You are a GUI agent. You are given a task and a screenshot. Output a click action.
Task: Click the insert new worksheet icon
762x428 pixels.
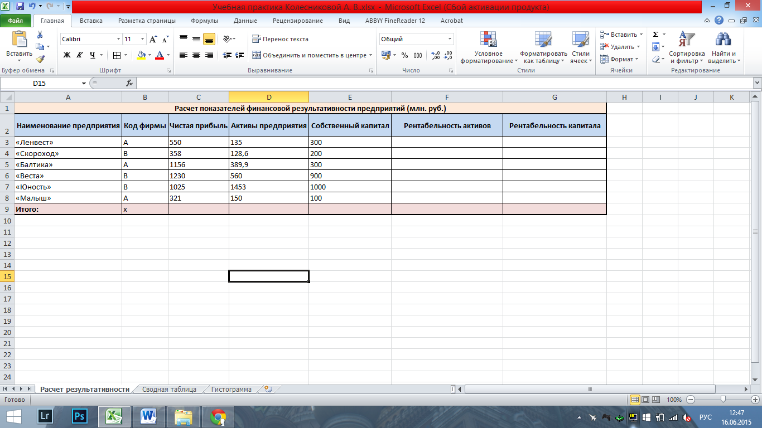tap(268, 389)
